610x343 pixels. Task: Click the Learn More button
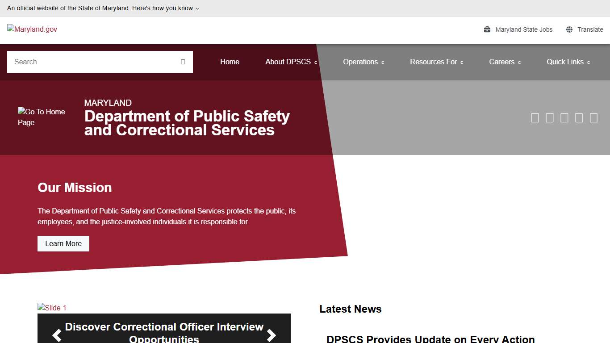pos(63,243)
